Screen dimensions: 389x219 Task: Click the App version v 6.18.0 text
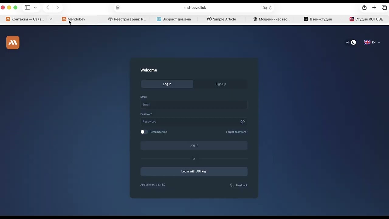pyautogui.click(x=153, y=185)
